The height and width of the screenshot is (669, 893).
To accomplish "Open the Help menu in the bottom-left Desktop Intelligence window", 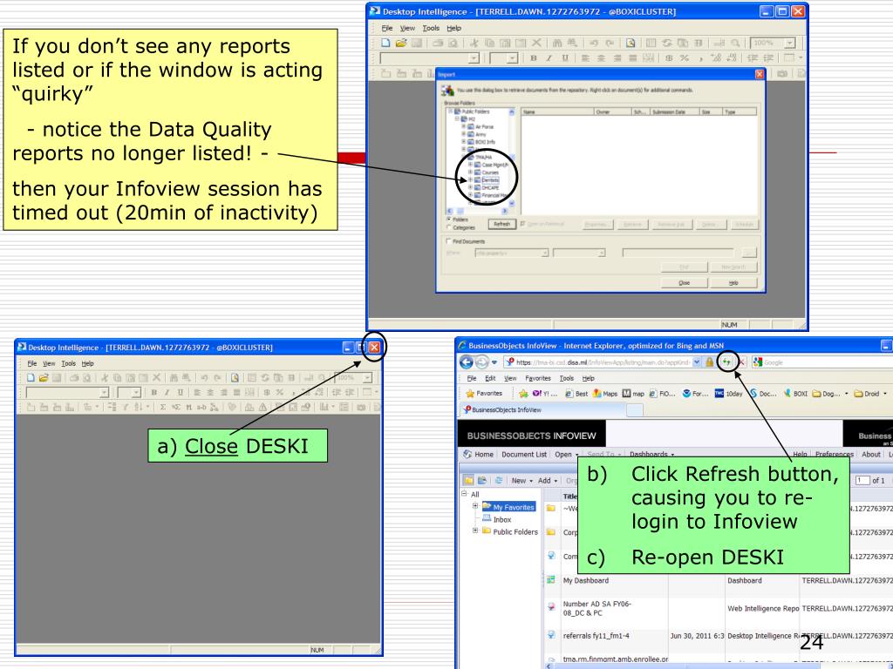I will (x=88, y=363).
